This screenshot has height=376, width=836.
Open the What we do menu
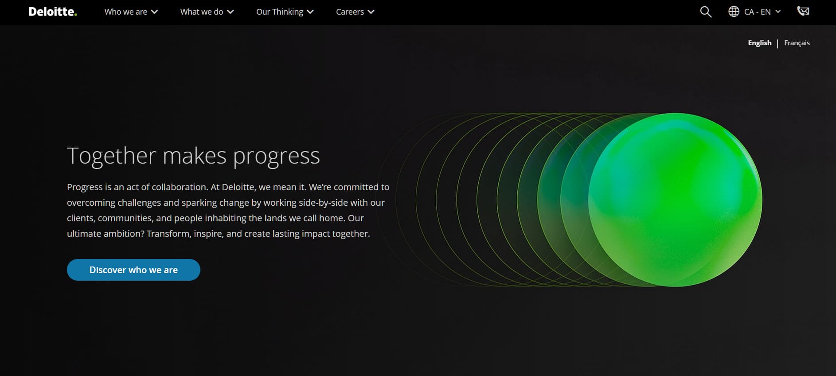pyautogui.click(x=207, y=12)
